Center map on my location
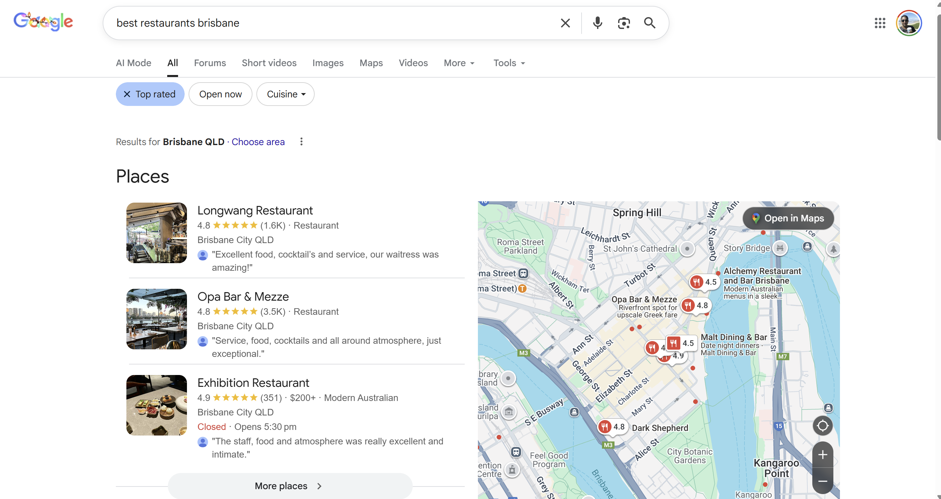 (x=822, y=426)
